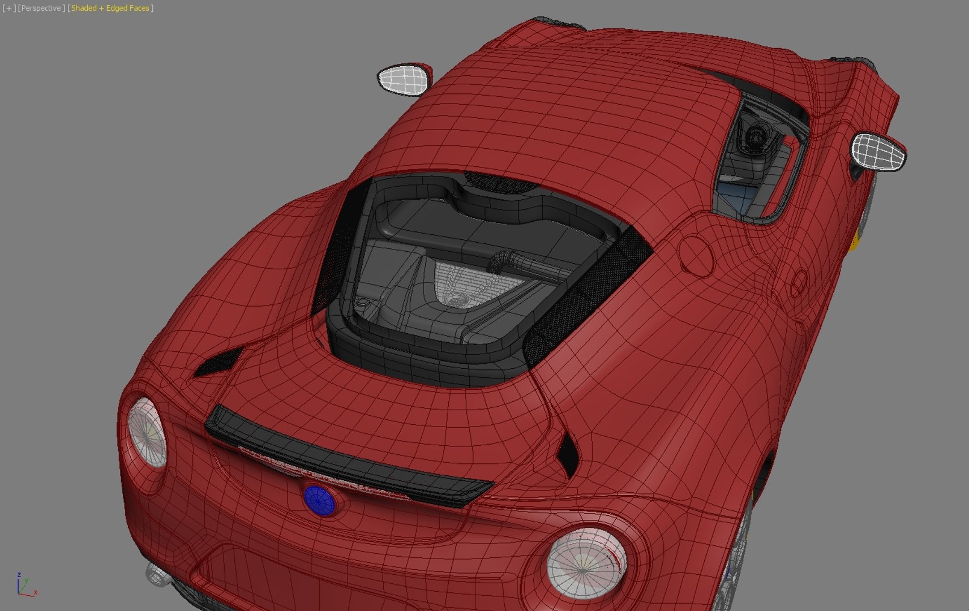This screenshot has width=969, height=611.
Task: Select the right round taillight
Action: [586, 564]
